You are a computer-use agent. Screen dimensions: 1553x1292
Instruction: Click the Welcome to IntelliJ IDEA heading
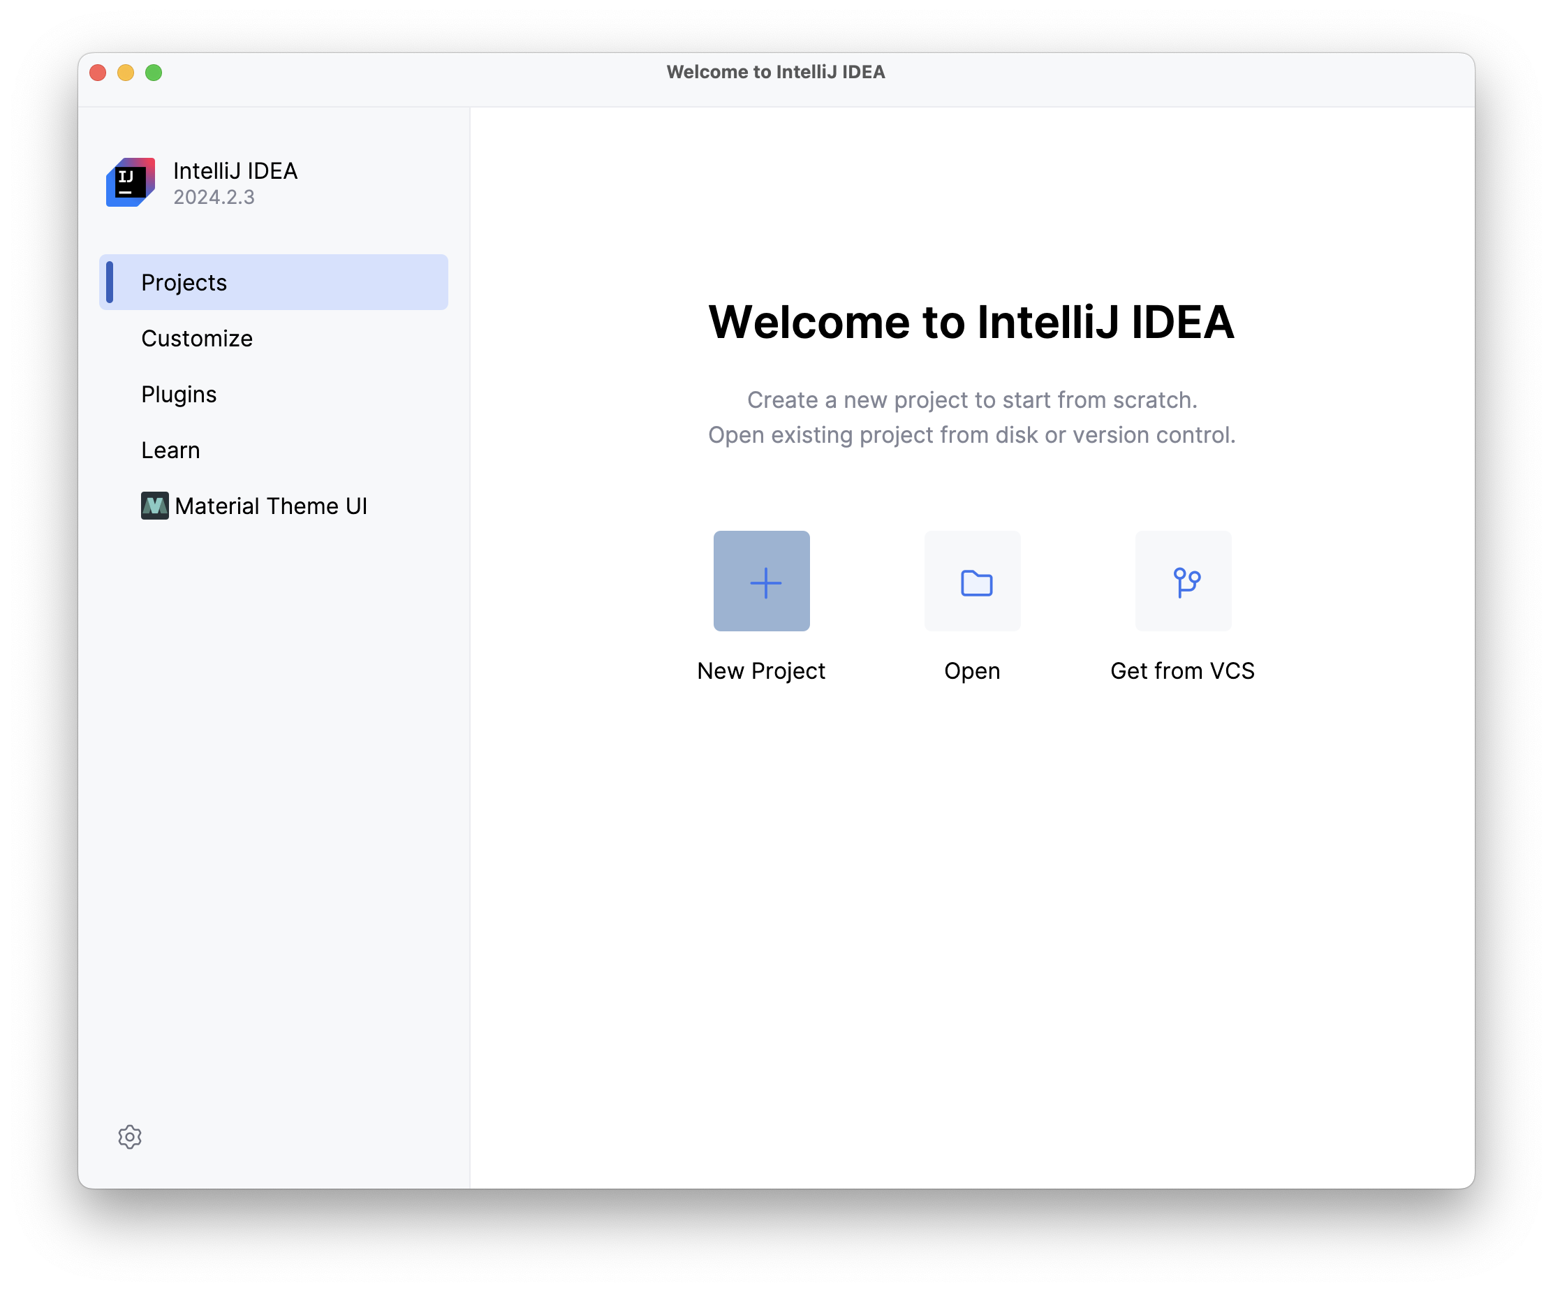[971, 323]
